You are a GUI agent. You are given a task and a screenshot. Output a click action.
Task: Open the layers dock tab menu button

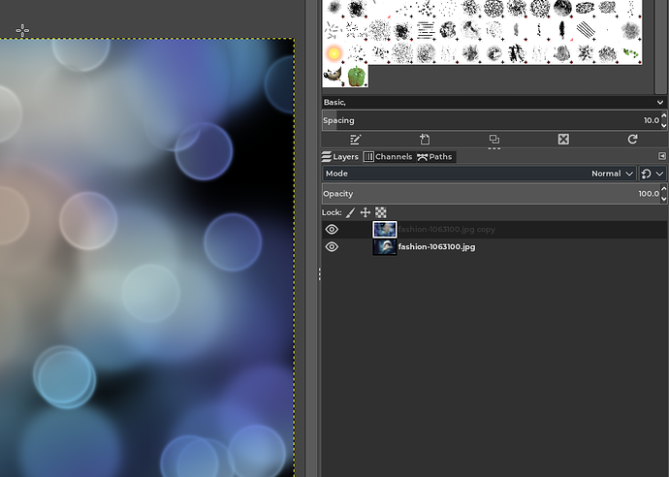[661, 156]
